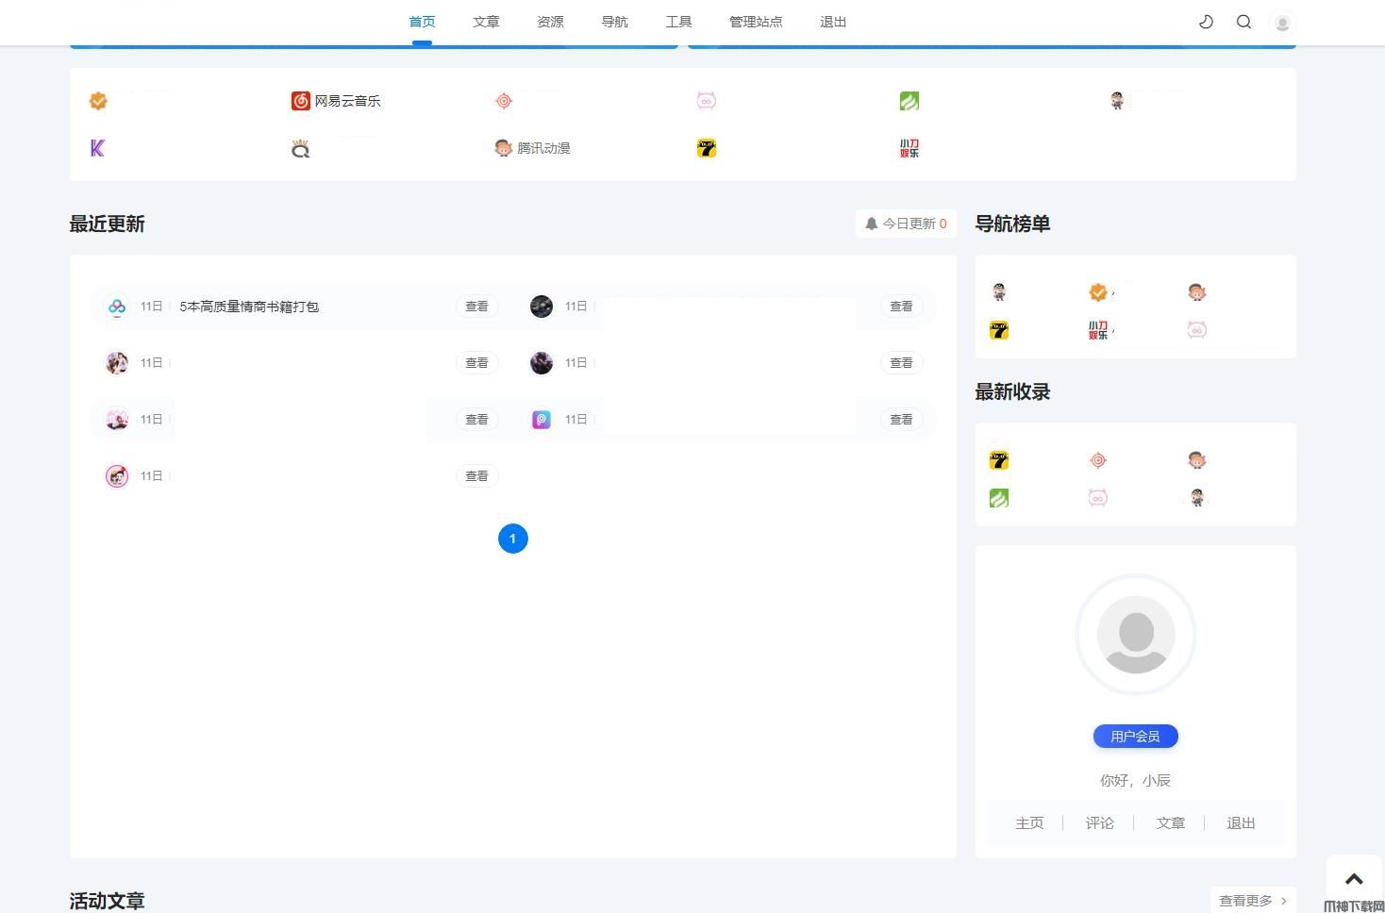This screenshot has height=913, width=1385.
Task: Click 查看更多 beside 活动文章
Action: click(1253, 901)
